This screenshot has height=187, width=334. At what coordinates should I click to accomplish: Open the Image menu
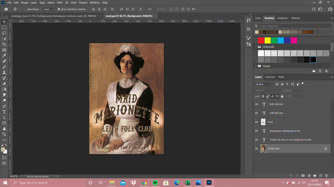coord(25,2)
